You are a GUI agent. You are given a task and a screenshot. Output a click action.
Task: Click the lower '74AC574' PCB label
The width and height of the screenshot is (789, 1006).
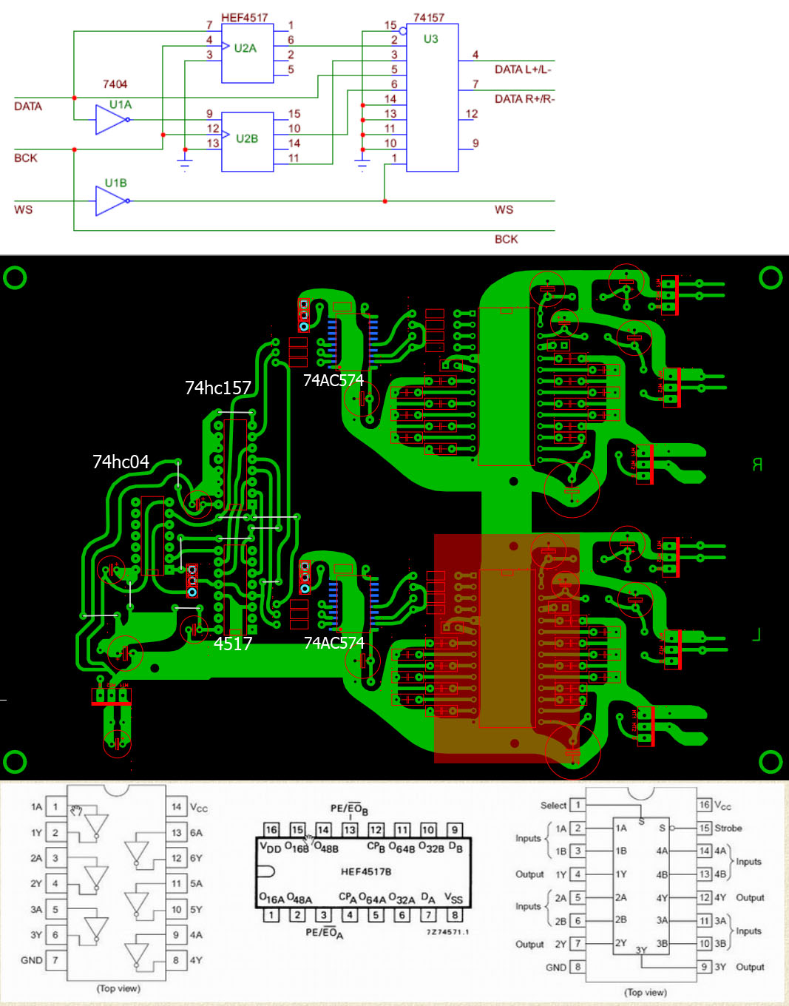(x=334, y=643)
